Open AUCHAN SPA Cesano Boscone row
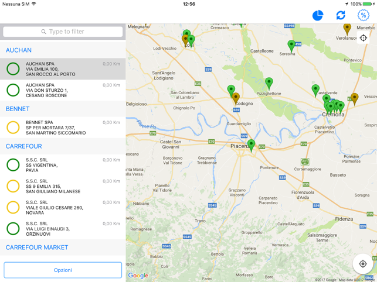This screenshot has width=377, height=282. (x=63, y=90)
